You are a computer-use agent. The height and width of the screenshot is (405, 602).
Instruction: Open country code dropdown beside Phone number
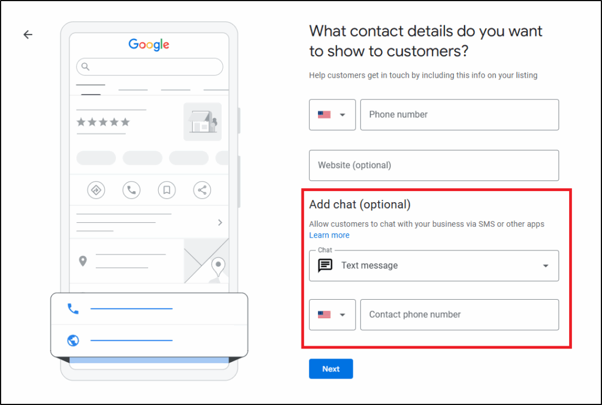pos(332,115)
